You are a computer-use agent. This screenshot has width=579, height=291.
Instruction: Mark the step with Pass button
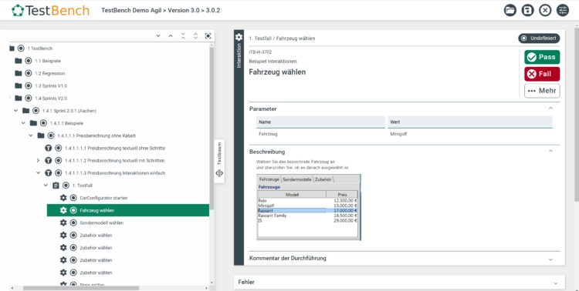pyautogui.click(x=542, y=57)
